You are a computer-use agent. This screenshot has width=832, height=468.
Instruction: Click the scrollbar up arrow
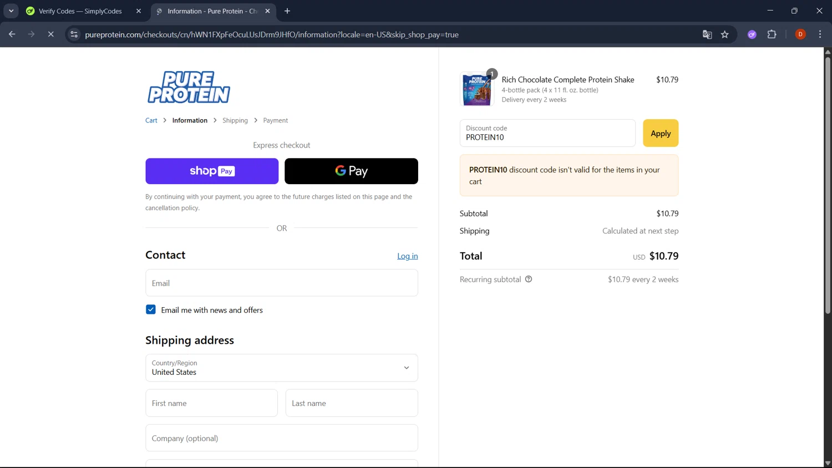(x=828, y=52)
